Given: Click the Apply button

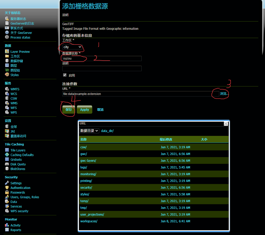Looking at the screenshot, I should tap(85, 110).
